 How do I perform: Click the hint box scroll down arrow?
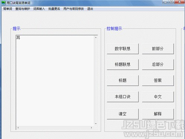pyautogui.click(x=96, y=124)
